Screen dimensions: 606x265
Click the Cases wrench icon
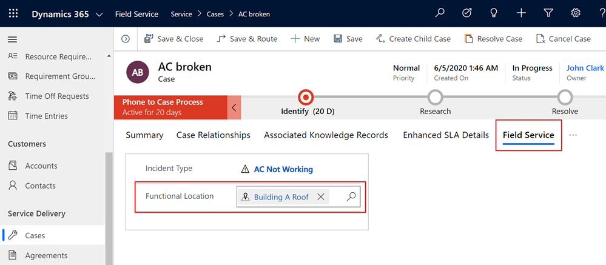(x=13, y=235)
